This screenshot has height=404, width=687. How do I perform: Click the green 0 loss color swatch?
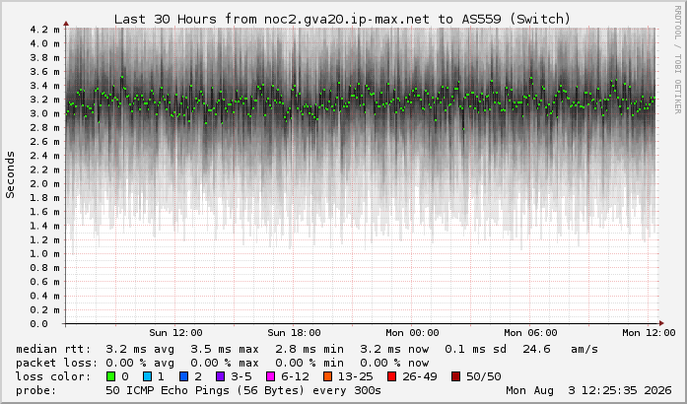click(x=110, y=376)
